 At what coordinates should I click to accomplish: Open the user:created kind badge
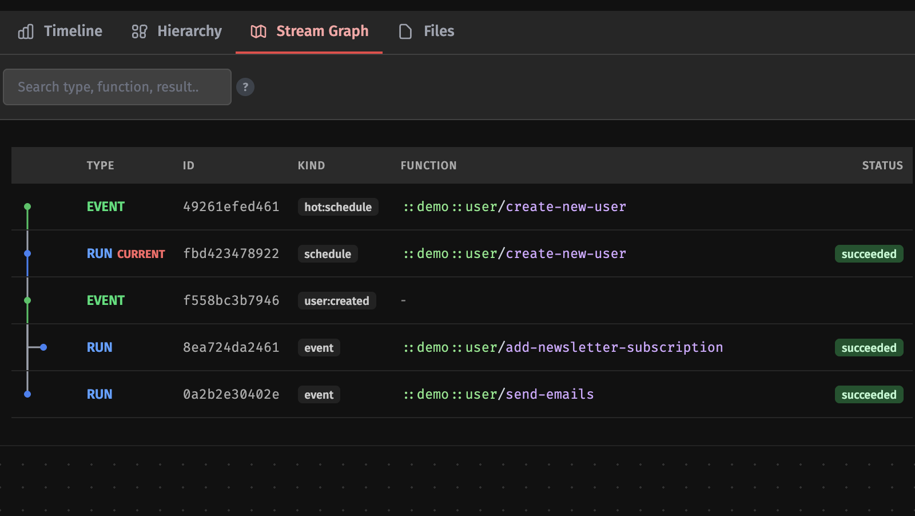pyautogui.click(x=337, y=300)
